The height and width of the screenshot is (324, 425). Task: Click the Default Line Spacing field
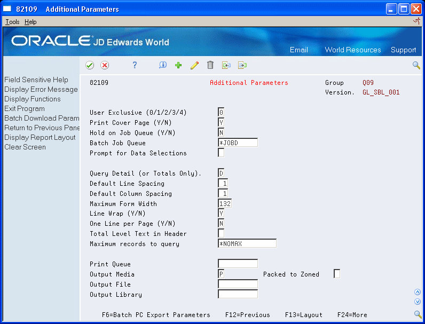tap(223, 184)
